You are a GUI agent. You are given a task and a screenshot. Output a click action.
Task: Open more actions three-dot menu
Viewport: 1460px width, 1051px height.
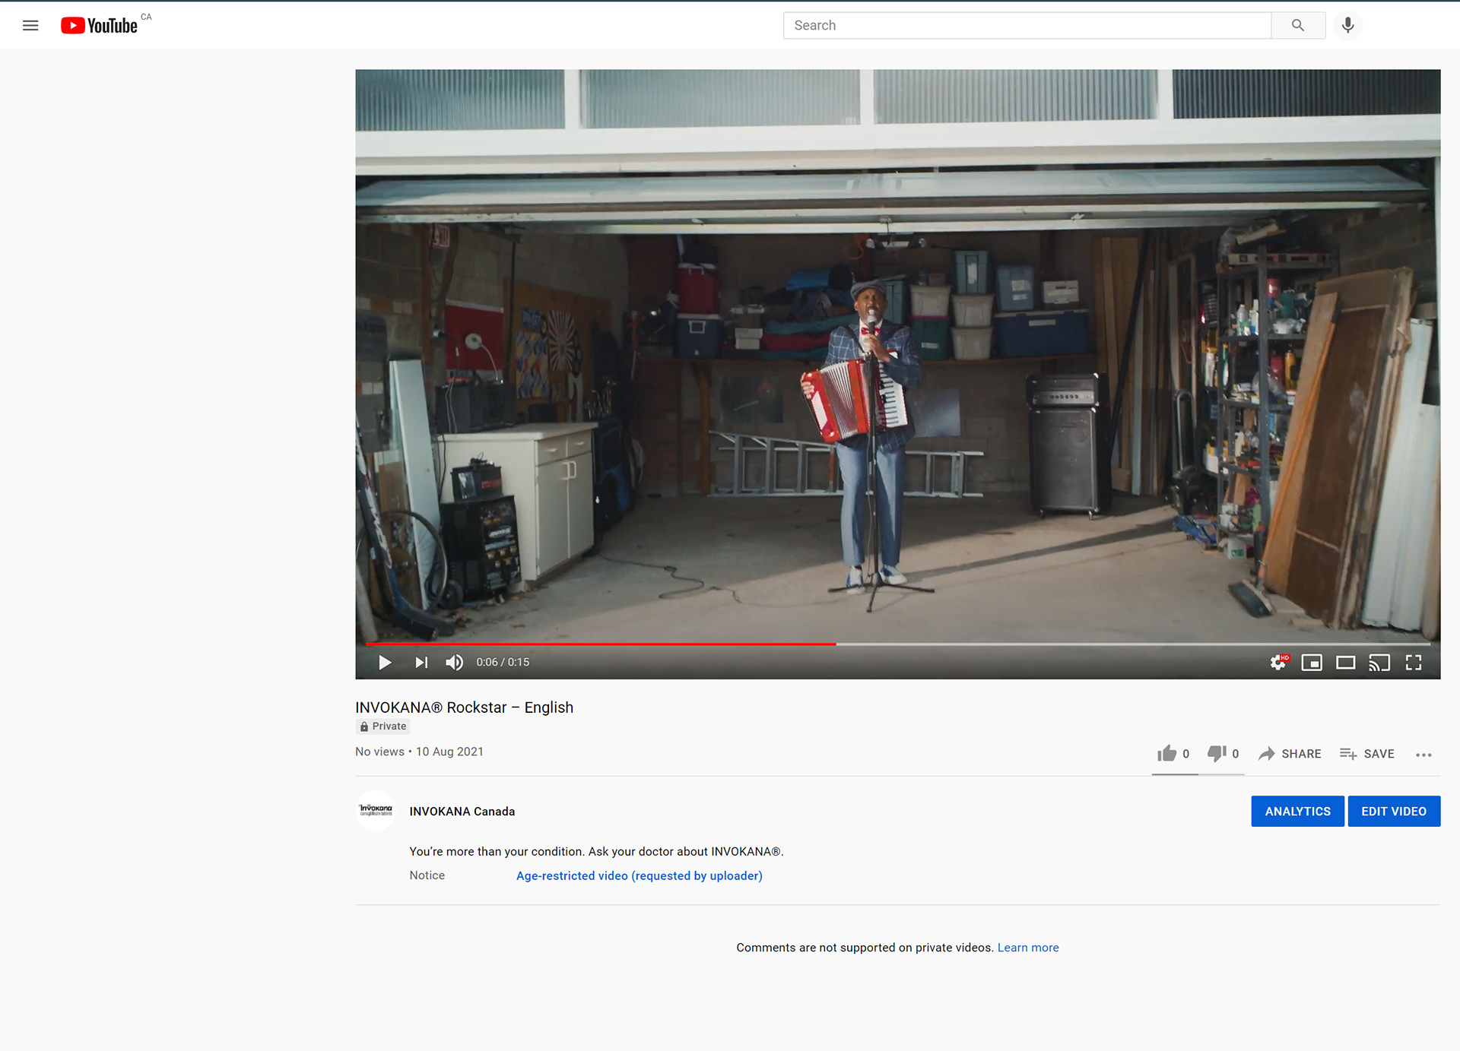pos(1423,755)
